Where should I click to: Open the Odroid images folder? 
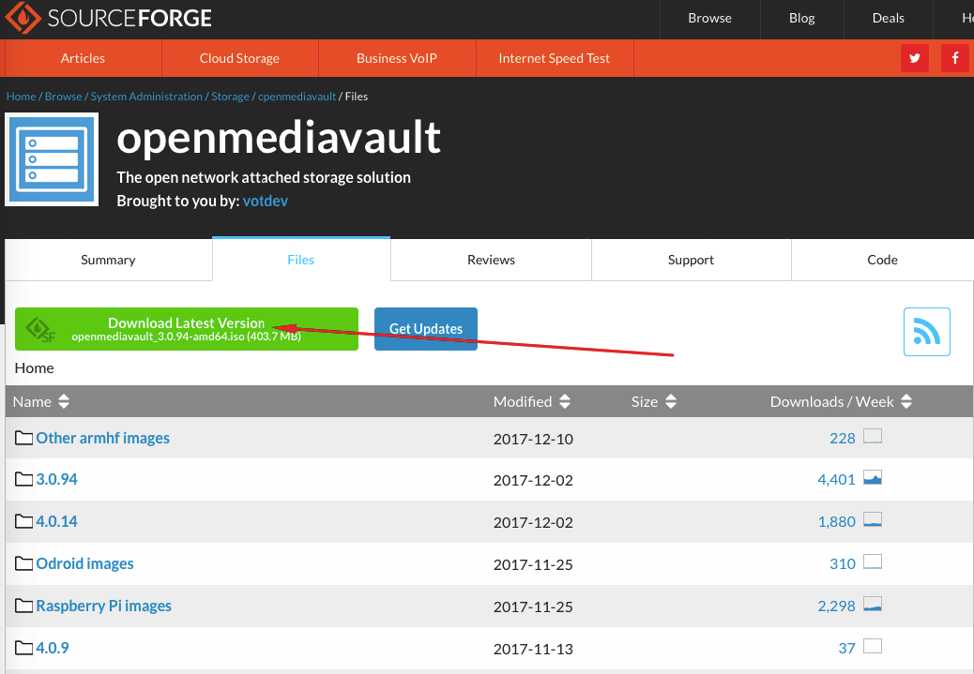click(84, 563)
